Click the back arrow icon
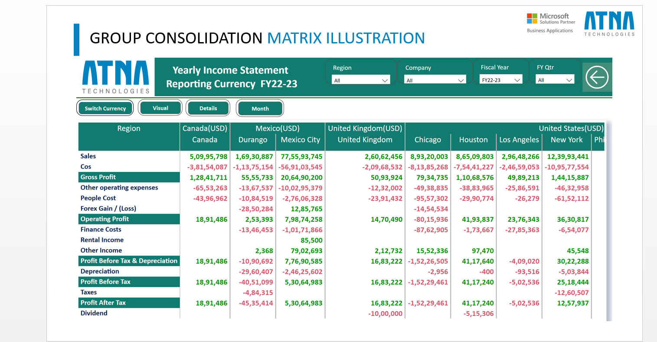Image resolution: width=657 pixels, height=342 pixels. click(x=597, y=77)
